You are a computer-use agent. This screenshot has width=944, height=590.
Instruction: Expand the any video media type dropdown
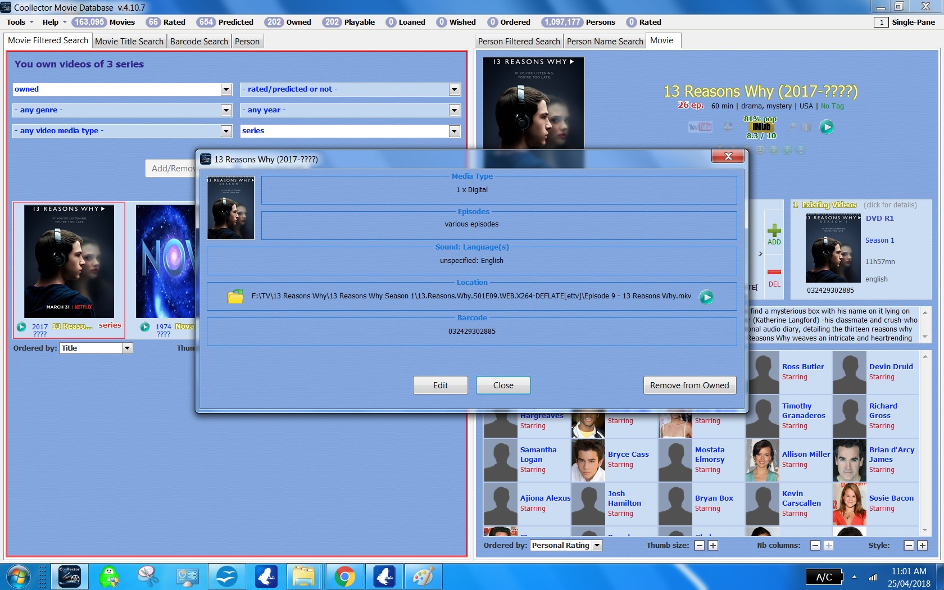point(226,131)
